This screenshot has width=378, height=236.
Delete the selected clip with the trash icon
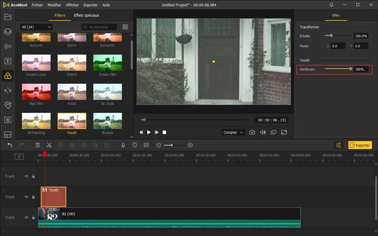pyautogui.click(x=37, y=145)
